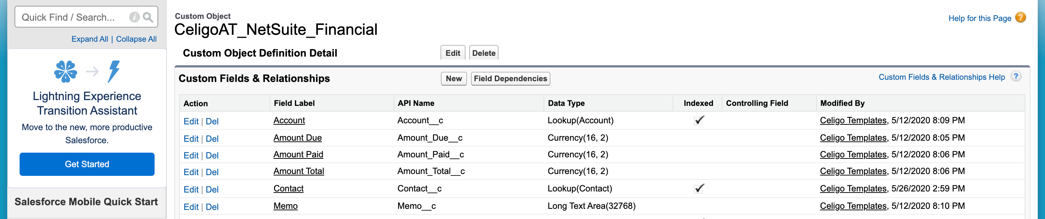Click Lightning Experience Transition Assistant title

87,103
